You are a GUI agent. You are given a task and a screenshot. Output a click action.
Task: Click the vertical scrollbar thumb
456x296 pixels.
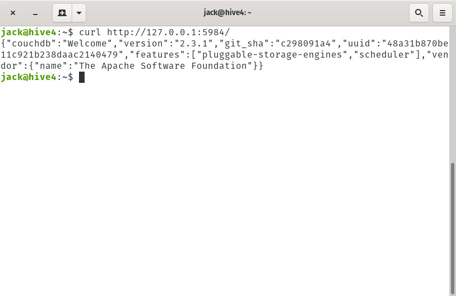pos(453,228)
